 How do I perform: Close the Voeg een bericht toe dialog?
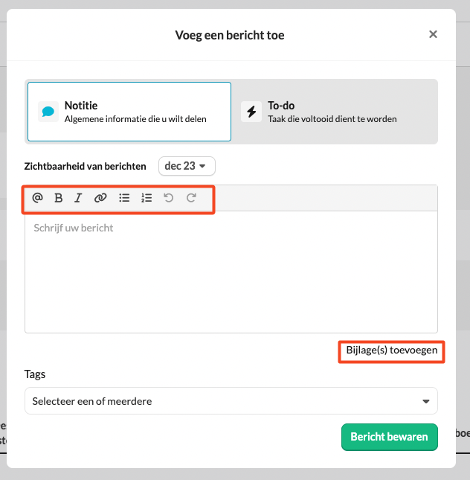434,34
